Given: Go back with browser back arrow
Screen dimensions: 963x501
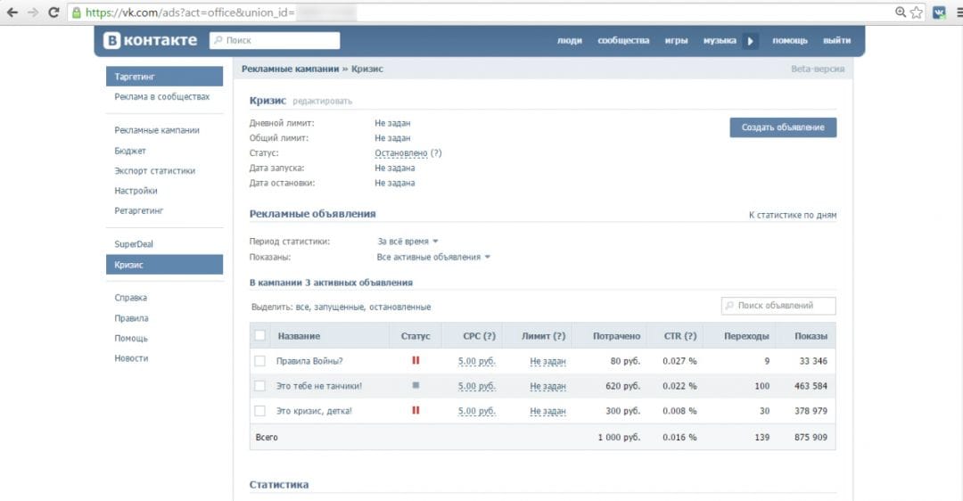Looking at the screenshot, I should (12, 12).
